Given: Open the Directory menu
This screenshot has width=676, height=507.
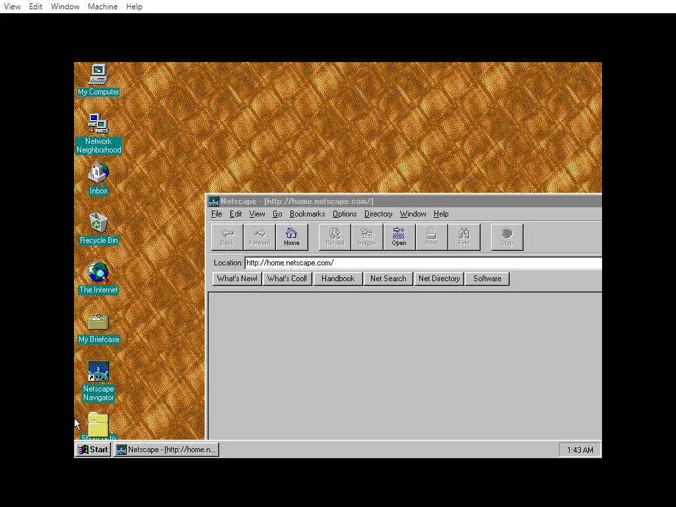Looking at the screenshot, I should (378, 214).
